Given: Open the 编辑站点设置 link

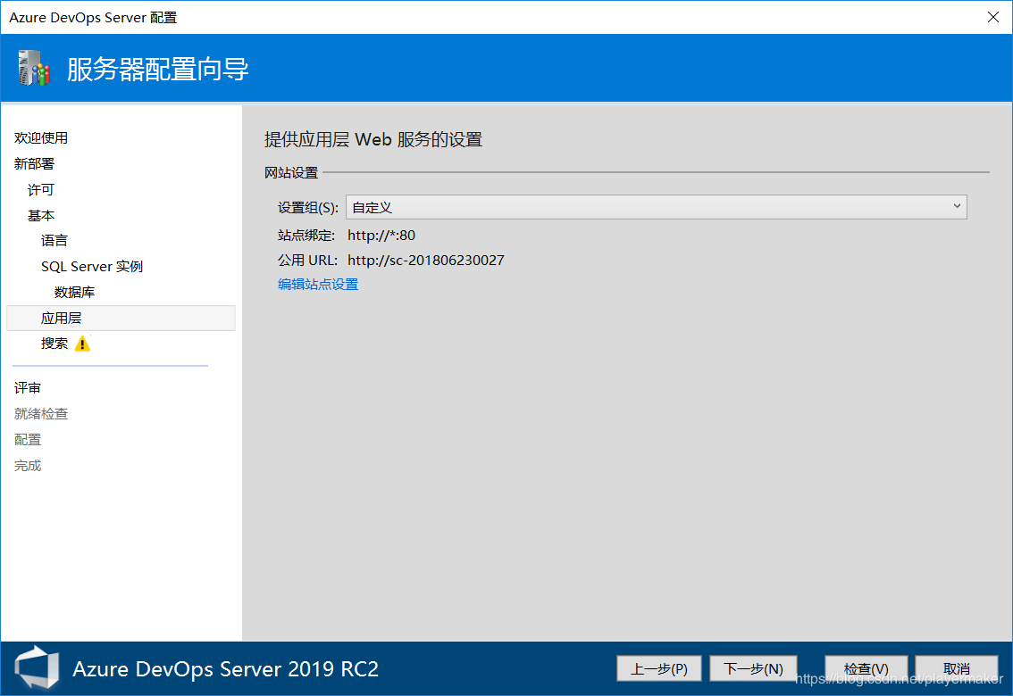Looking at the screenshot, I should [x=318, y=285].
